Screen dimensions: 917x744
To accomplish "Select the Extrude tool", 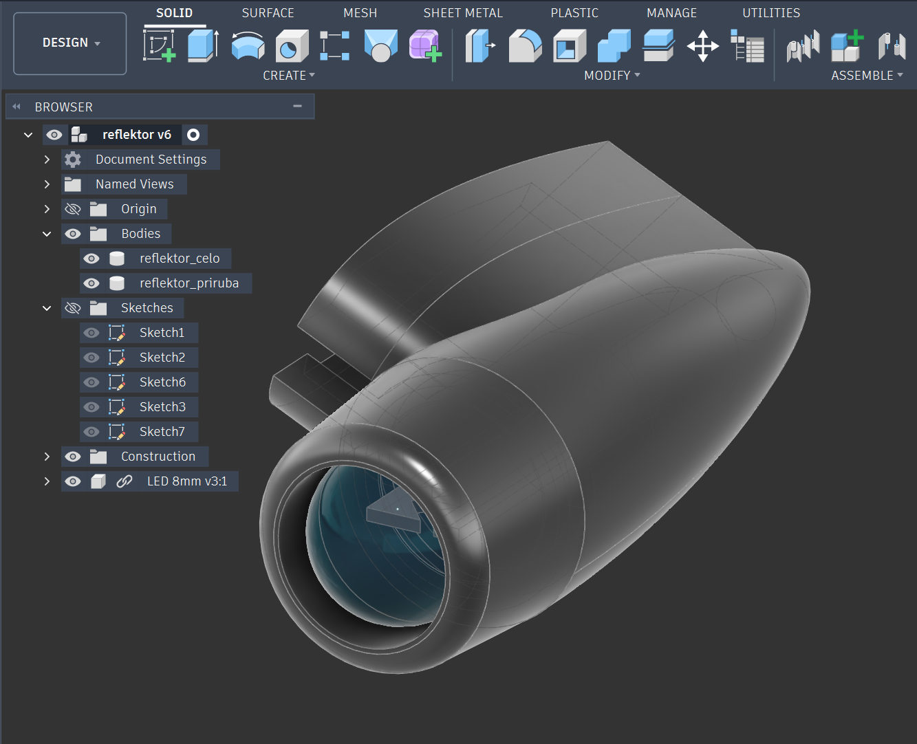I will (x=203, y=46).
